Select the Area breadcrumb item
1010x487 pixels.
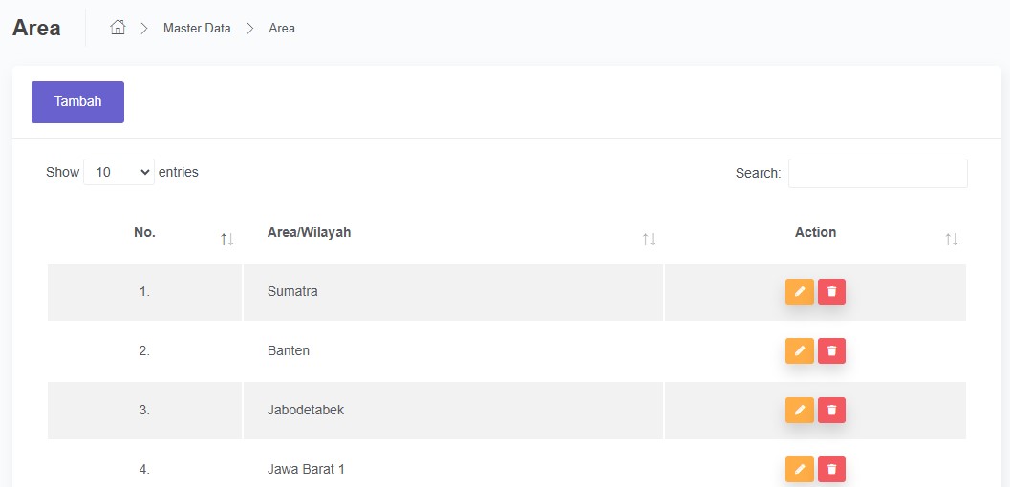pyautogui.click(x=282, y=28)
